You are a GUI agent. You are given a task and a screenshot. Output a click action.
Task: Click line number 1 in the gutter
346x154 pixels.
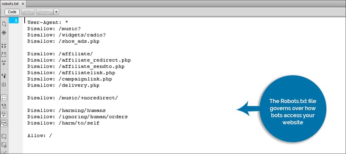pyautogui.click(x=16, y=21)
